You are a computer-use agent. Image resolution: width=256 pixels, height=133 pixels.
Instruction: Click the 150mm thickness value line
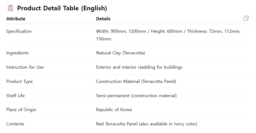[103, 39]
